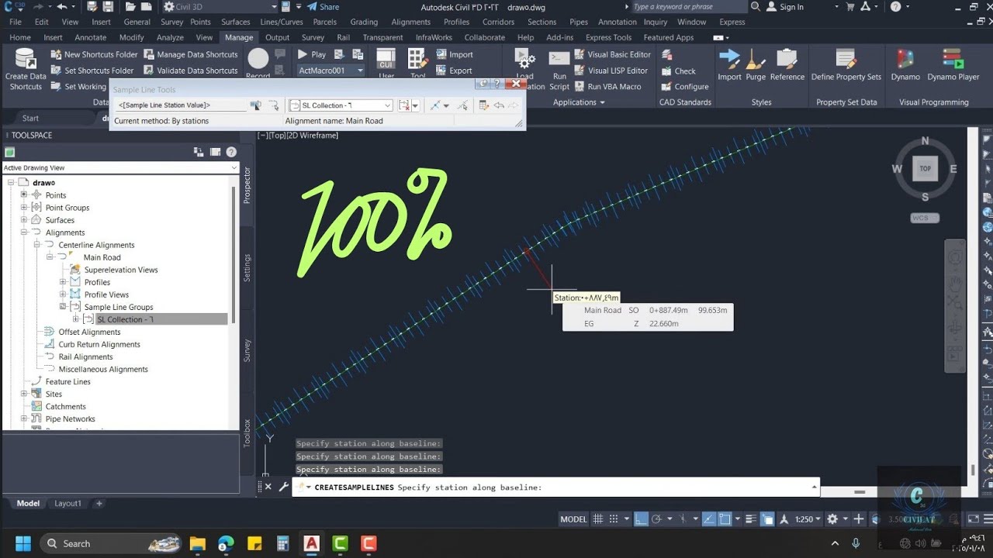Click the Import customization button
Viewport: 993px width, 558px height.
coord(455,54)
